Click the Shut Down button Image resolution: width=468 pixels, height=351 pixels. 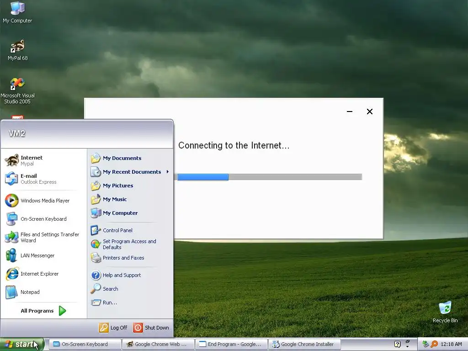point(151,328)
